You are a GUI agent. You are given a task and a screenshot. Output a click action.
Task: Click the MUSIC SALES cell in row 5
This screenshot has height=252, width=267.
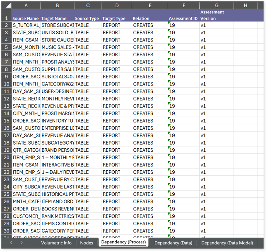[57, 47]
